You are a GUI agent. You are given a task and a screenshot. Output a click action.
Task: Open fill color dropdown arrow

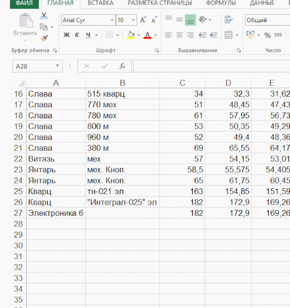tap(139, 35)
